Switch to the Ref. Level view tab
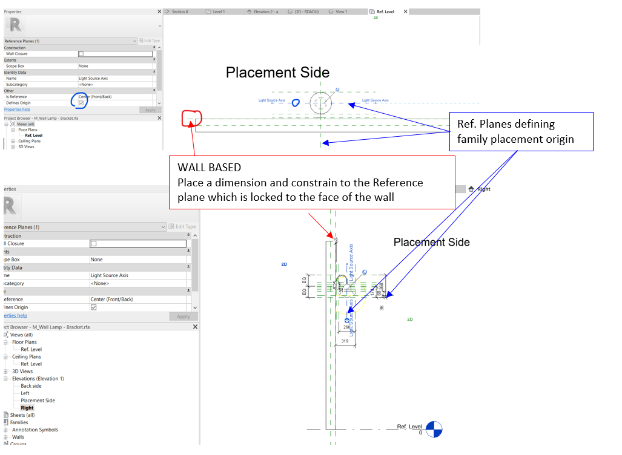 pos(386,11)
